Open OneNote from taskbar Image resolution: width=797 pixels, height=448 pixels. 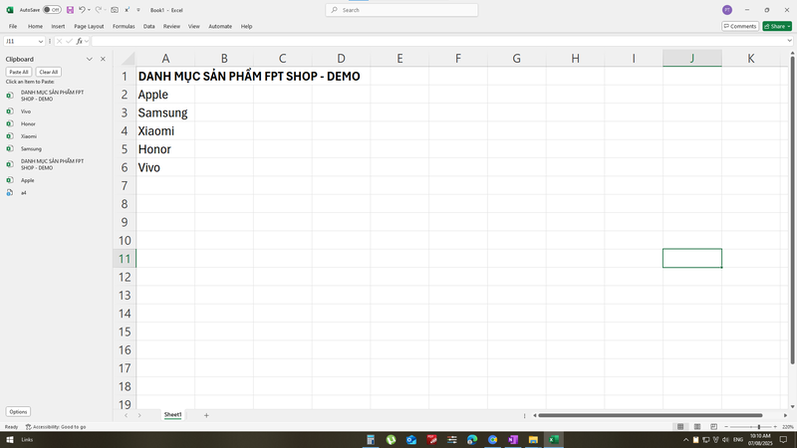click(513, 440)
